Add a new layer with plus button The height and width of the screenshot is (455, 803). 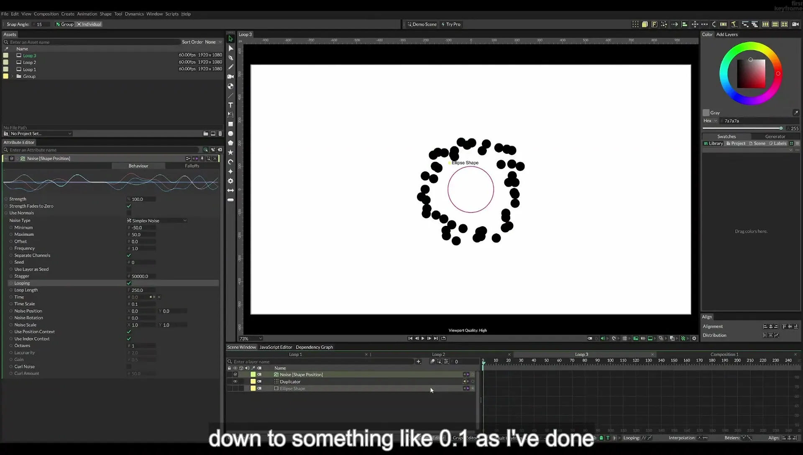[418, 361]
